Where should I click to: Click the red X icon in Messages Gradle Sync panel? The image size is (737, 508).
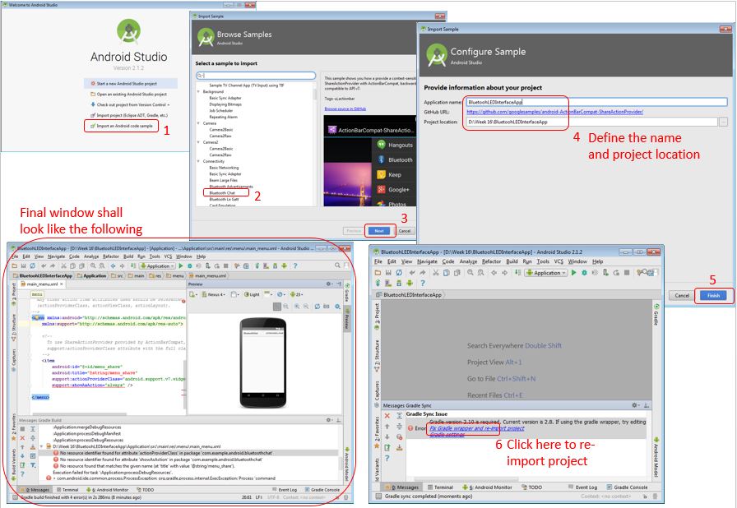coord(387,416)
